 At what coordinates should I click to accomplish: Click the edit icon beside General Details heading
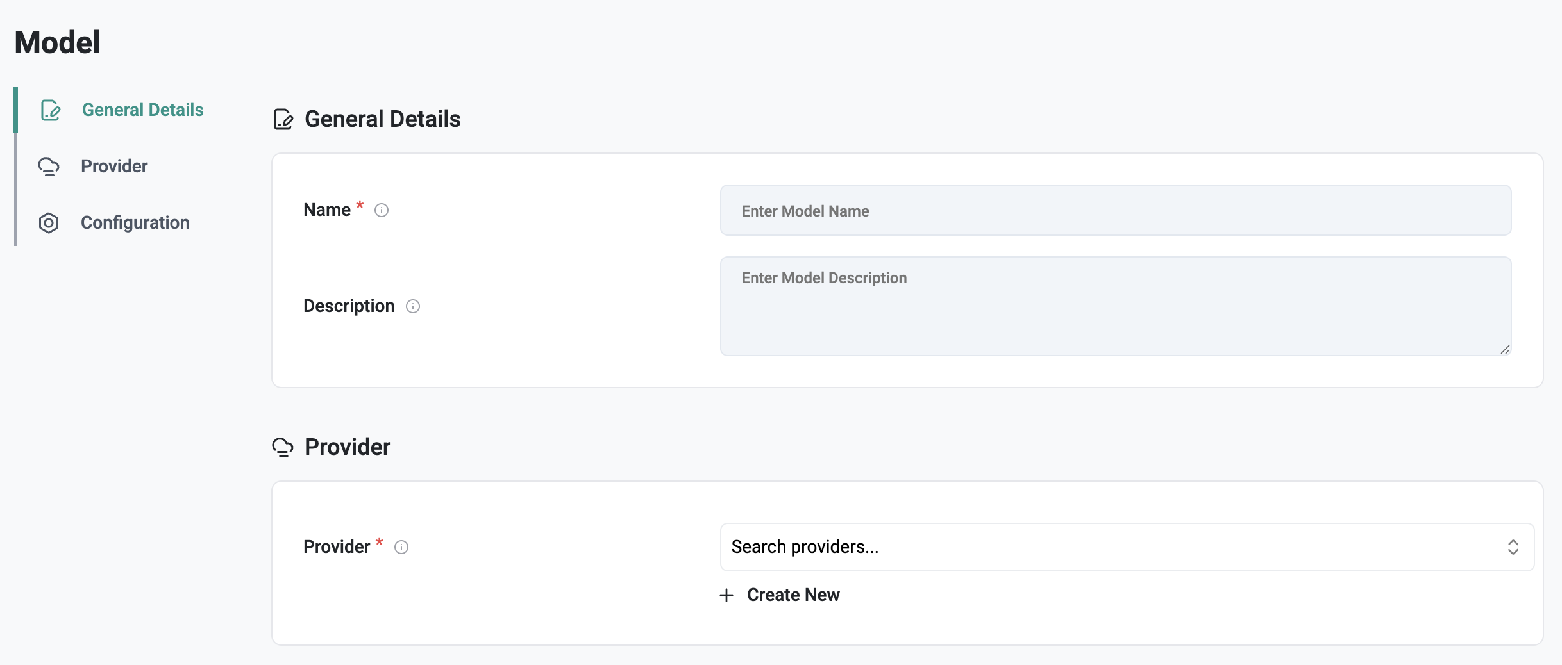pos(283,119)
